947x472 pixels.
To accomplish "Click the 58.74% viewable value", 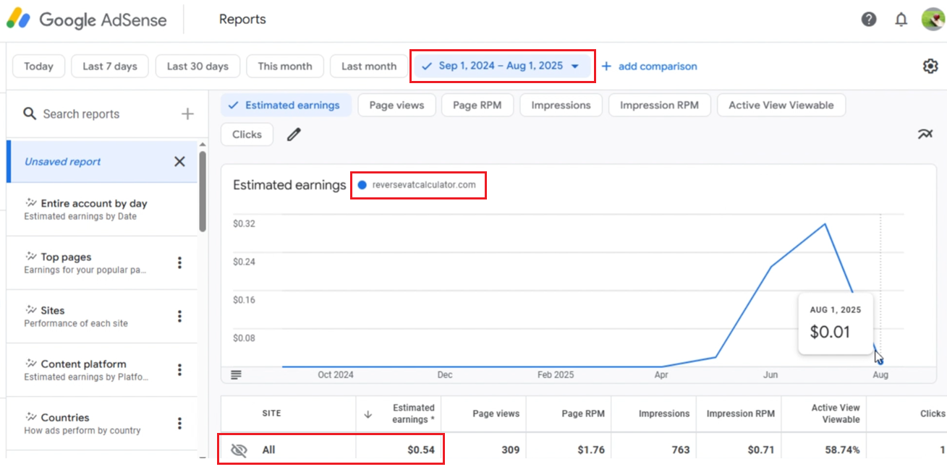I will click(842, 450).
